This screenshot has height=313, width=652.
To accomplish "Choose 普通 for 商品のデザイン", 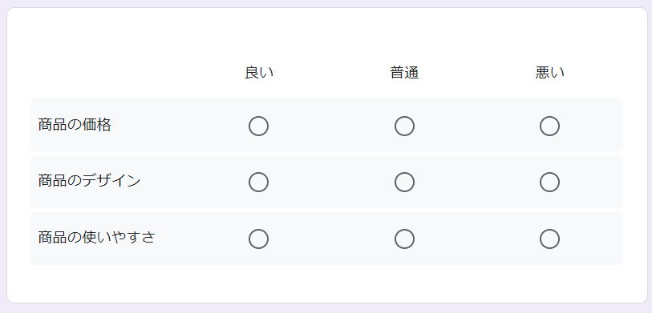I will (404, 183).
